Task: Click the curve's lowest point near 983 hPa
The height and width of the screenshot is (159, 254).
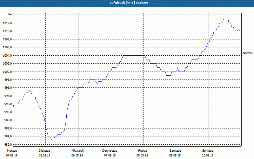Action: coord(52,140)
